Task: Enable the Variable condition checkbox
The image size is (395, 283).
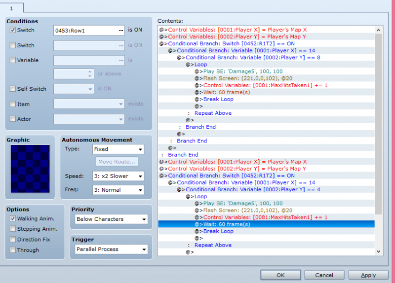Action: coord(13,60)
